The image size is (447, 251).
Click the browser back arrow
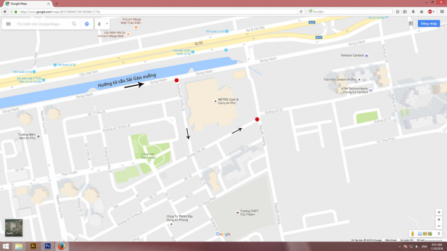click(x=5, y=12)
